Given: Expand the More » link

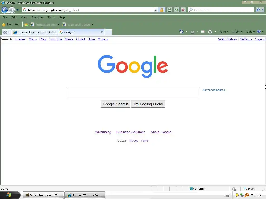Looking at the screenshot, I should [x=103, y=39].
